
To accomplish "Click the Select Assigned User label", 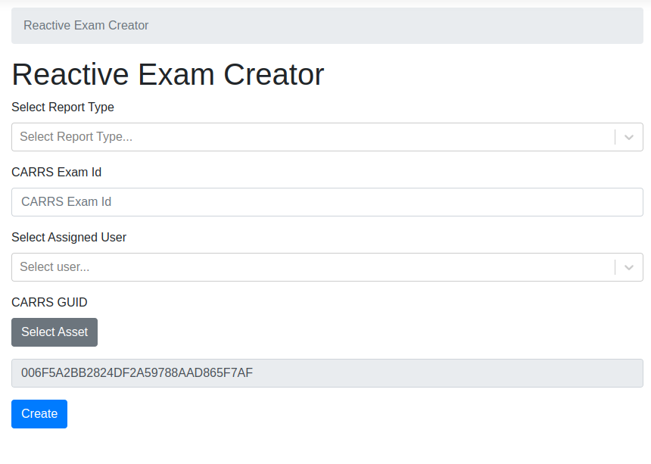I will point(69,238).
